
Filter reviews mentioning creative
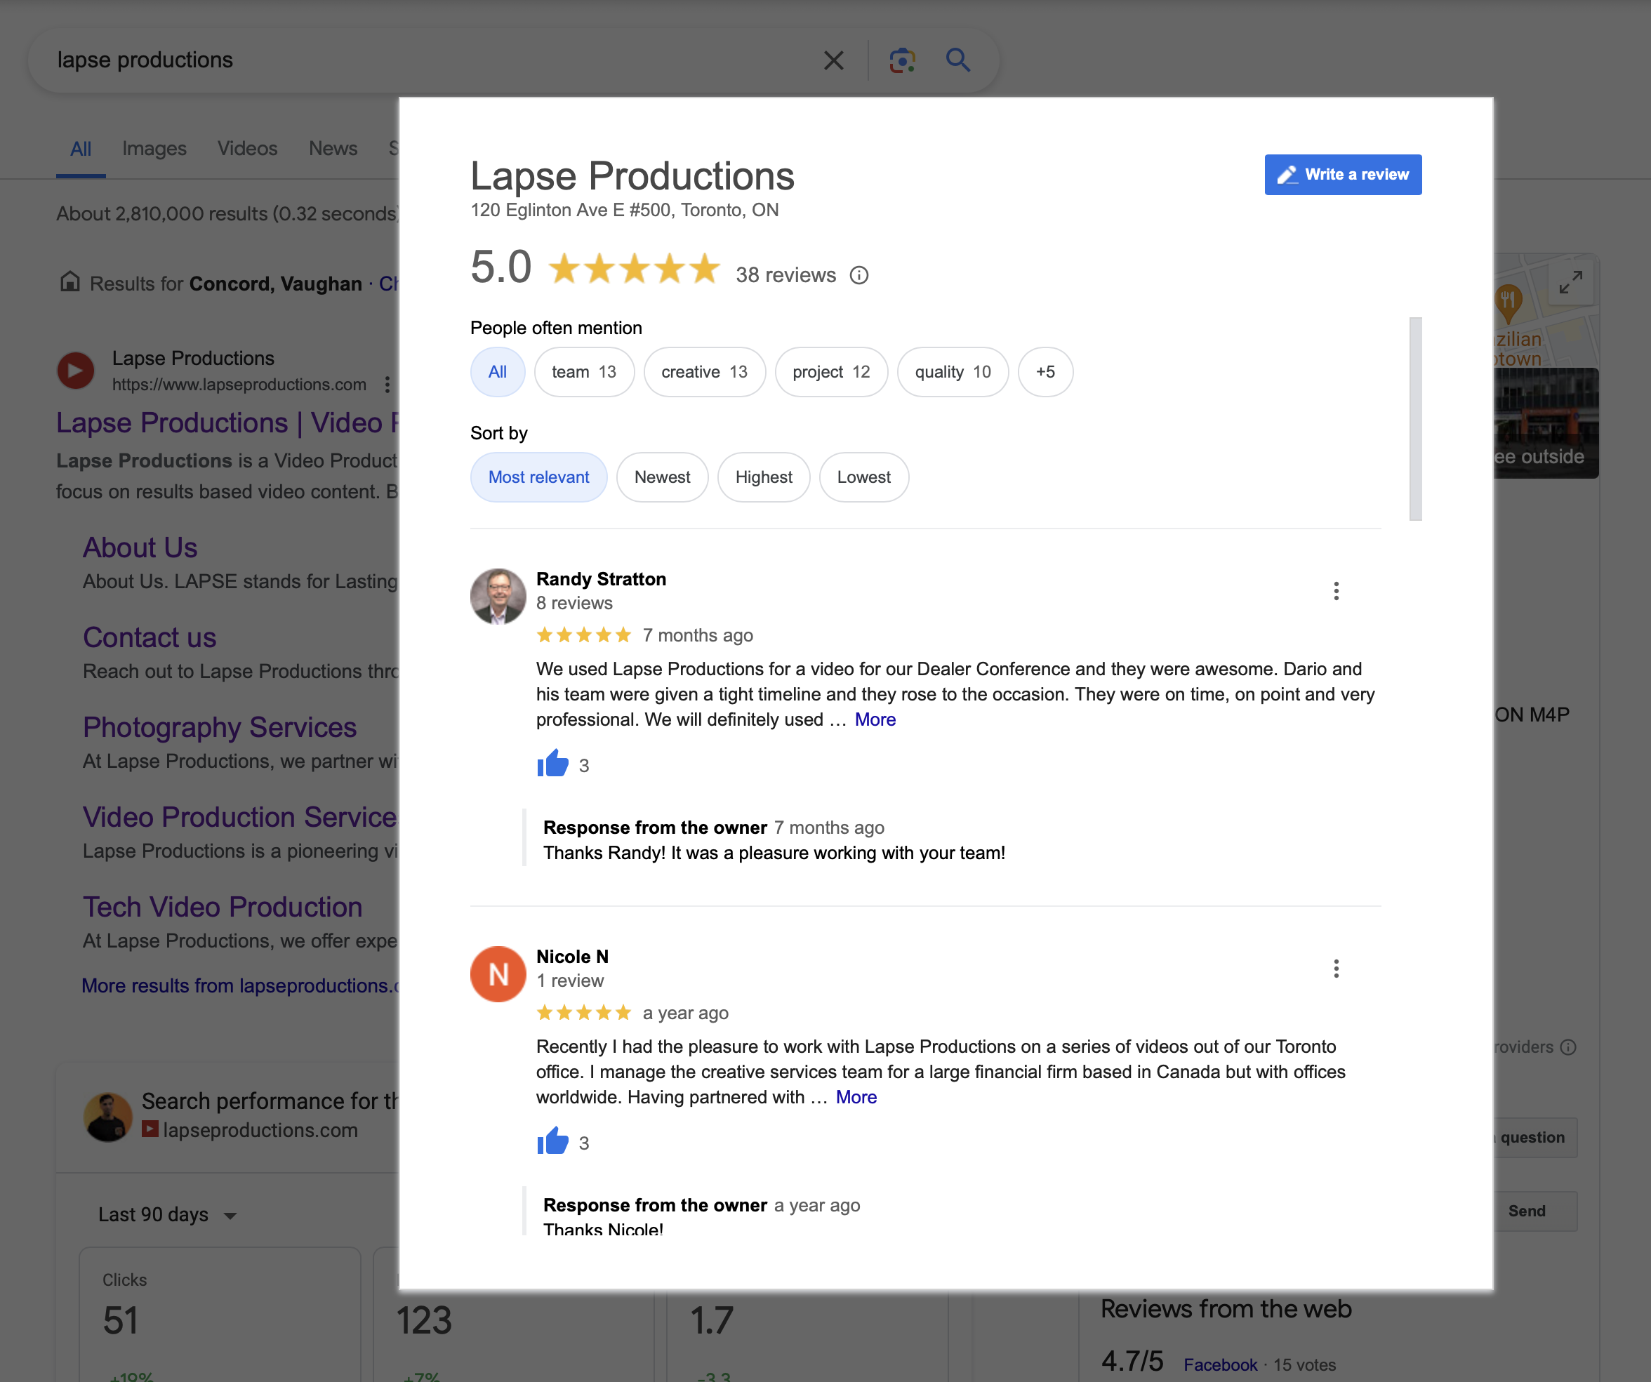pyautogui.click(x=705, y=372)
